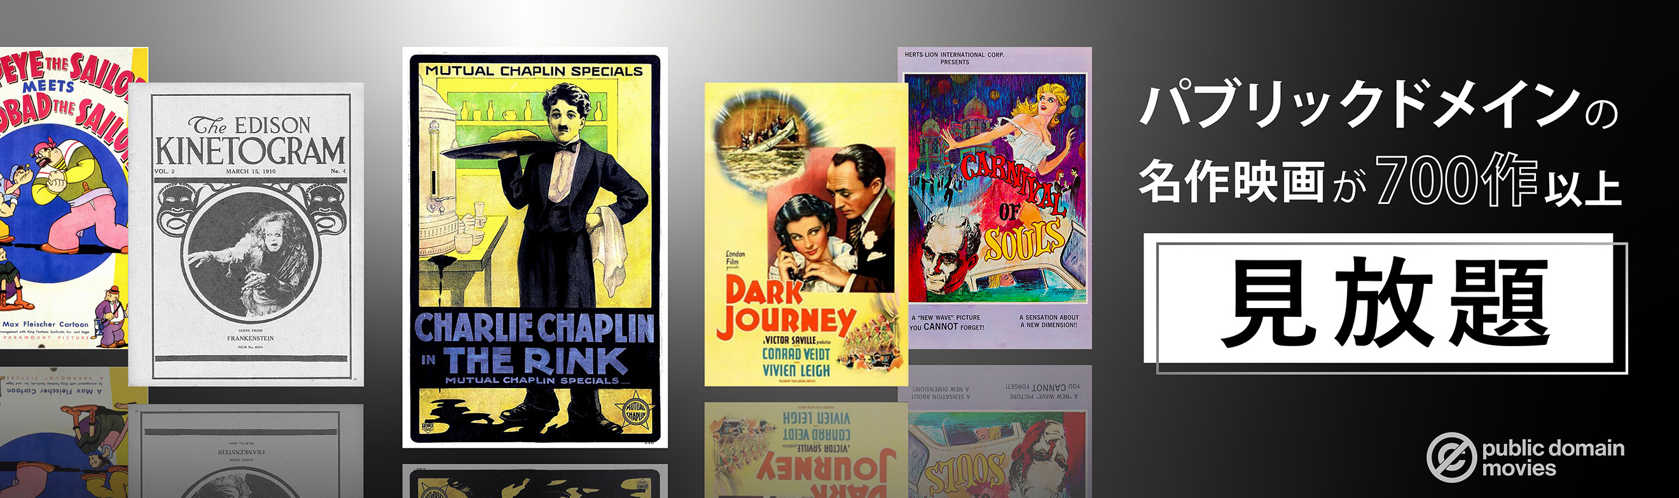Viewport: 1679px width, 498px height.
Task: Click the パブリックドメインの headline text
Action: [1379, 104]
